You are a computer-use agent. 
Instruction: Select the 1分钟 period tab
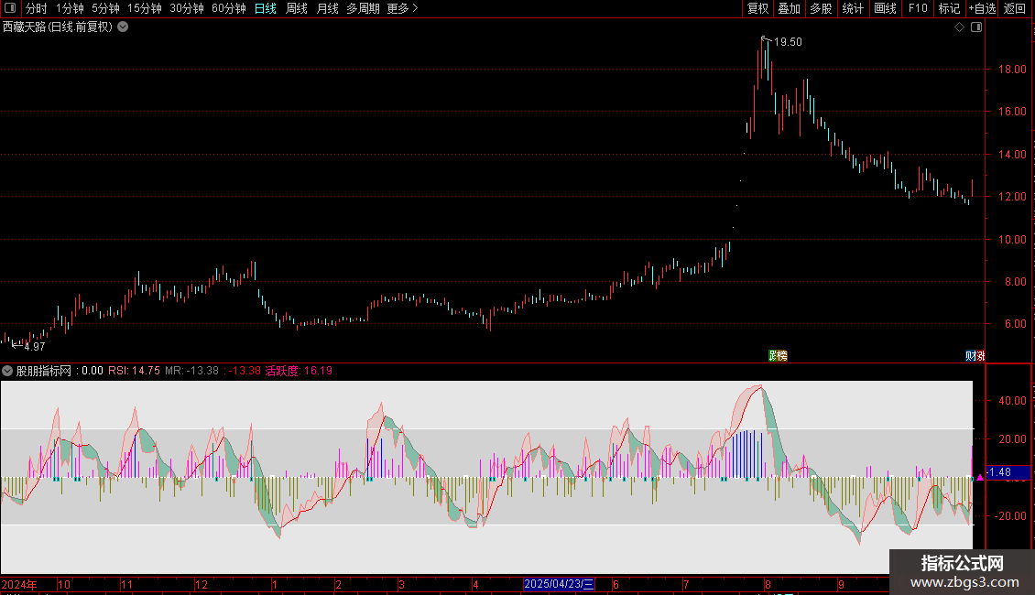70,8
